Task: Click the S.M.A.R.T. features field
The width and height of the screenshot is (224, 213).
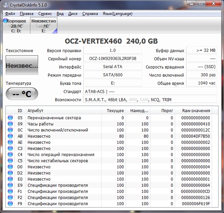Action: (x=150, y=100)
